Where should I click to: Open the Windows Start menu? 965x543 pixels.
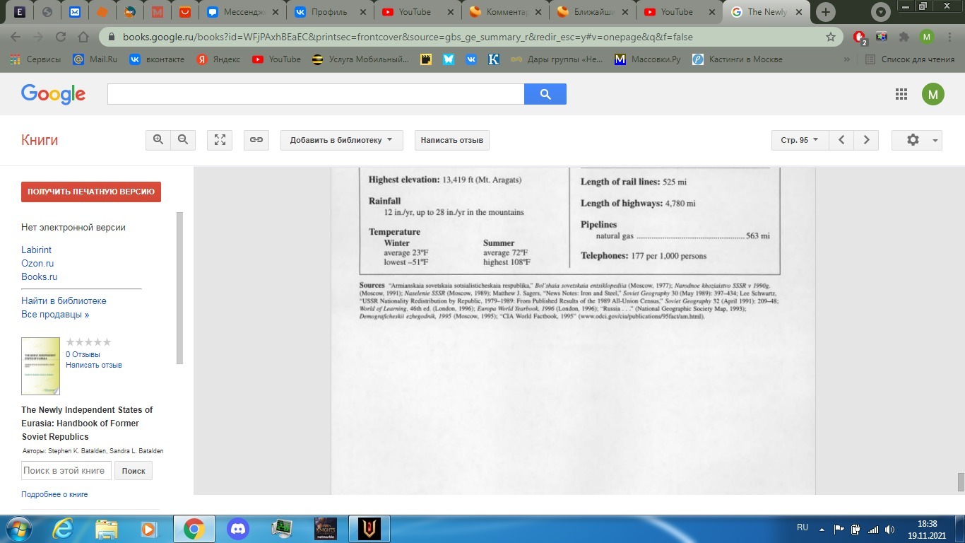pos(18,529)
